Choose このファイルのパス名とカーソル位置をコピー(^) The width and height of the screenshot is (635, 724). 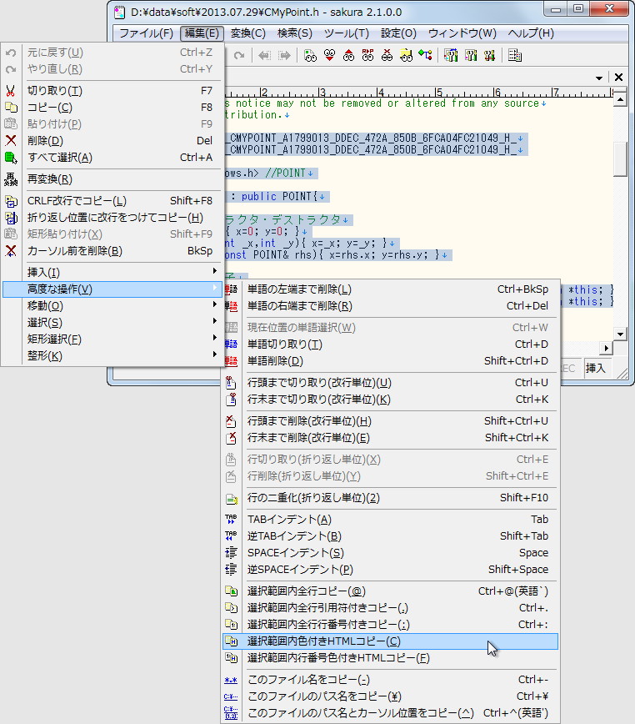tap(390, 712)
